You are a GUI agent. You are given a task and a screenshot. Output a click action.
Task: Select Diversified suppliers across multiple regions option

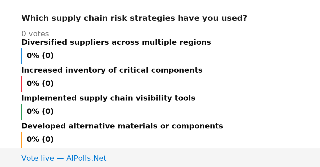point(116,43)
